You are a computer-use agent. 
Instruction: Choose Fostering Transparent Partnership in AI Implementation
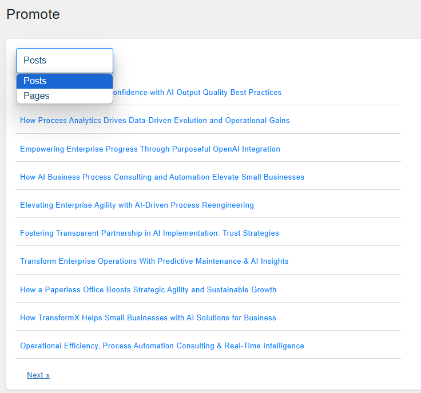(x=149, y=233)
